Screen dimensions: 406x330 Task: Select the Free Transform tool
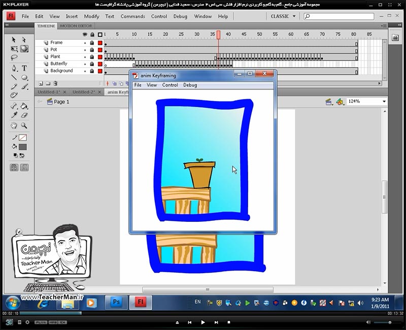click(x=14, y=49)
